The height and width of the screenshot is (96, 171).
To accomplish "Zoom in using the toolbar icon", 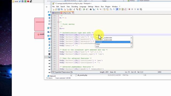I will tap(97, 9).
